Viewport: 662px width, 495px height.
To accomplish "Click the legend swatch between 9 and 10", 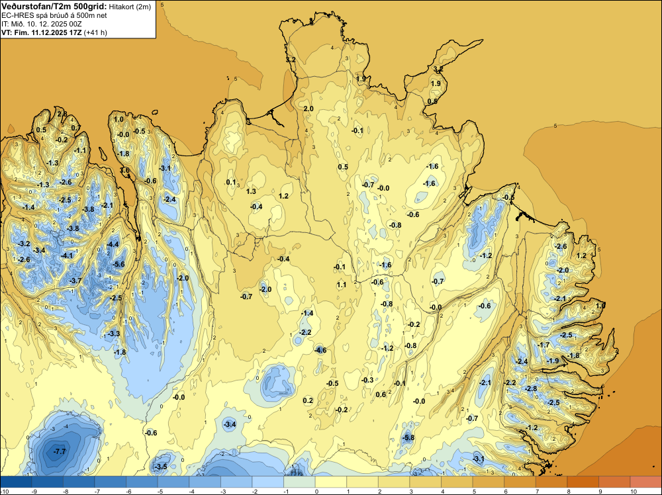I will [x=614, y=482].
